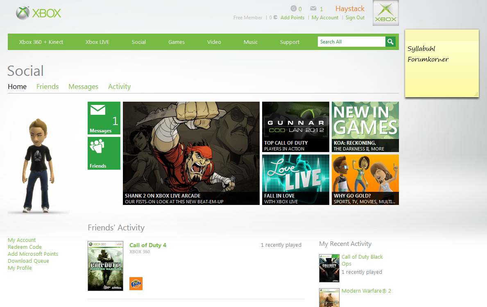487x307 pixels.
Task: Open the Video menu
Action: (214, 42)
